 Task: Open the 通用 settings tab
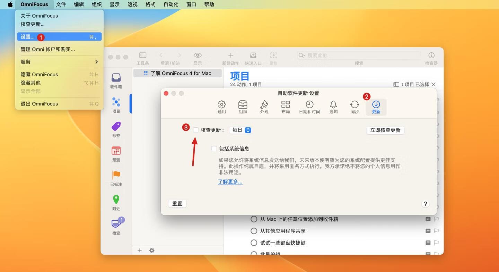(221, 107)
